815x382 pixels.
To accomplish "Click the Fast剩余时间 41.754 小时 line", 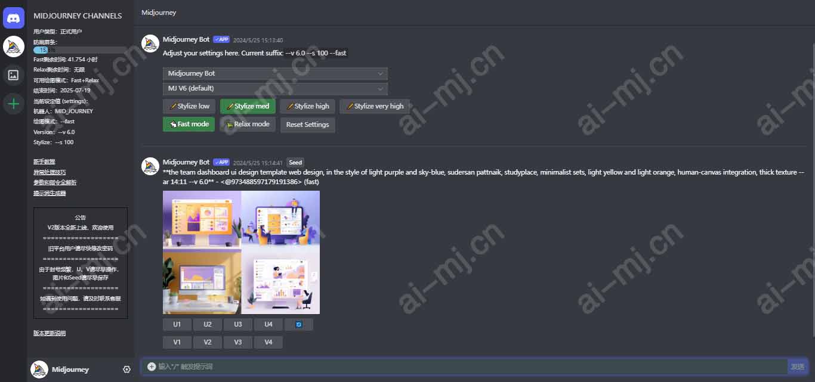I will (x=66, y=60).
